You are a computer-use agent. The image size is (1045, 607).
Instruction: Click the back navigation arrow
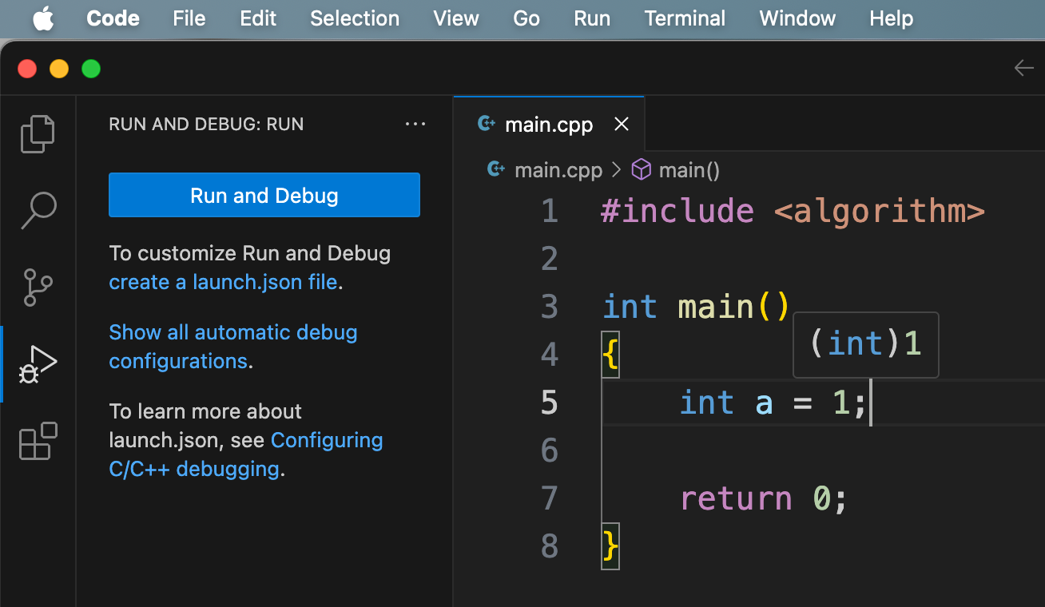click(1023, 69)
